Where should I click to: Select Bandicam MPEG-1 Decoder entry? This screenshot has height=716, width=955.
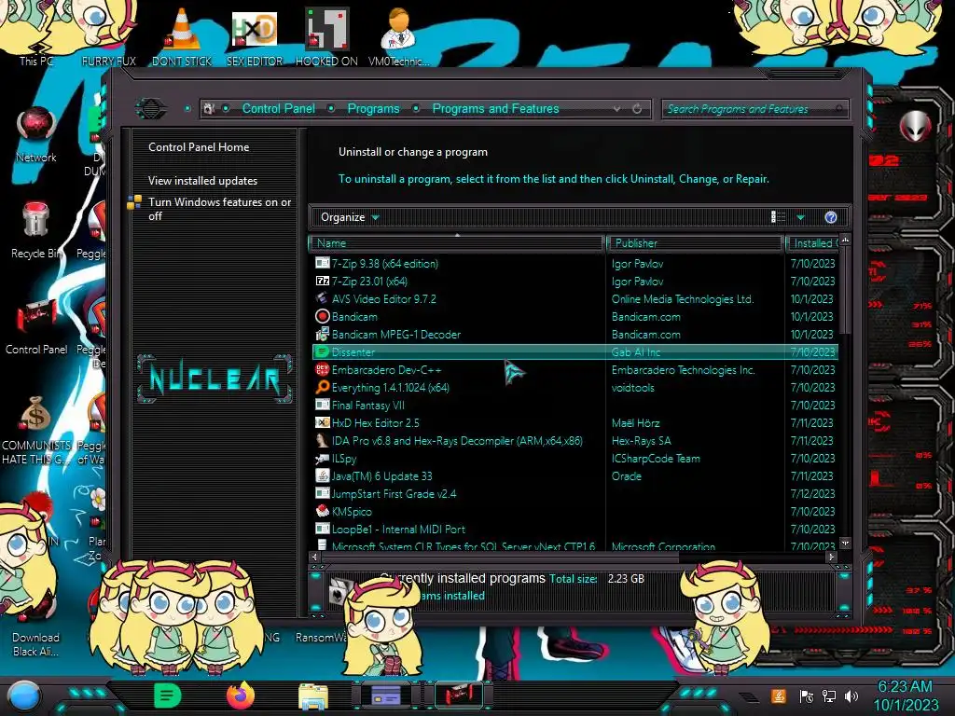click(574, 335)
